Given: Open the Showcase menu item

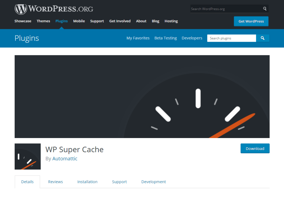Looking at the screenshot, I should pyautogui.click(x=23, y=21).
